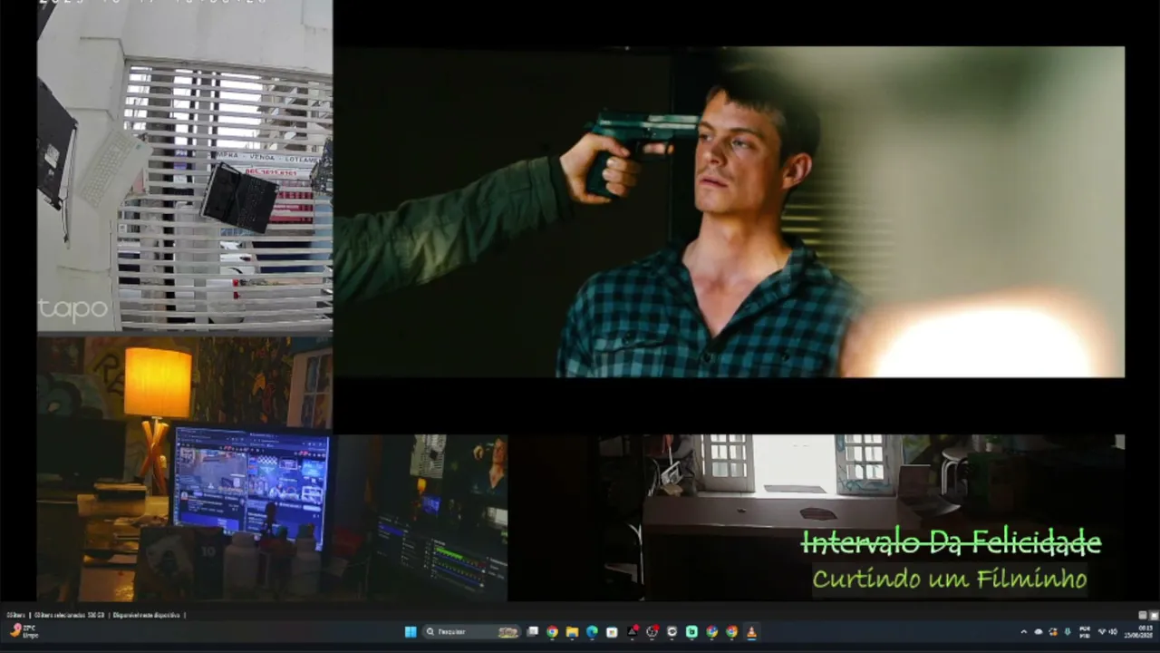Switch to large icons view in status bar
This screenshot has height=653, width=1160.
1154,615
